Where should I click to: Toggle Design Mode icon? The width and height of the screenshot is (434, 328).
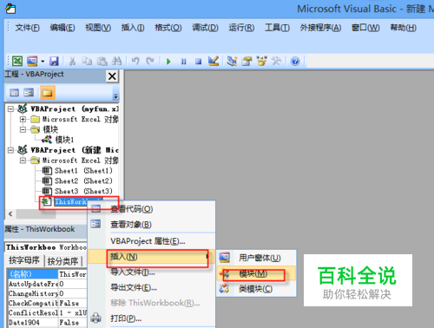point(214,61)
